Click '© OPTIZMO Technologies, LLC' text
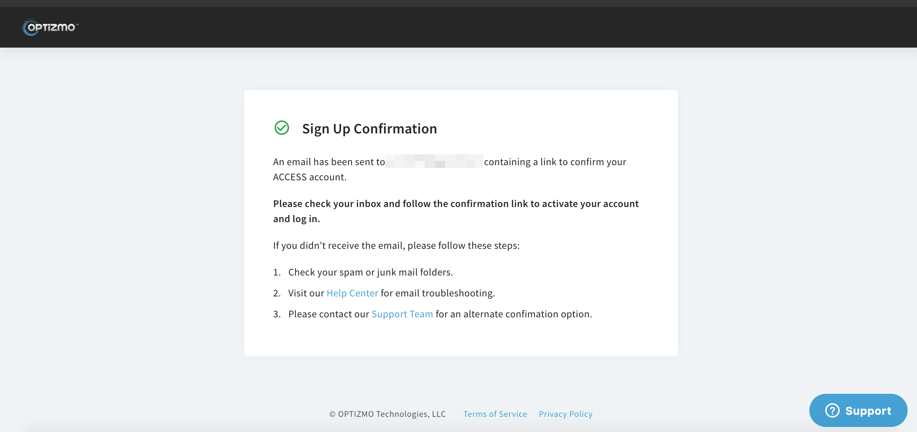 click(387, 414)
